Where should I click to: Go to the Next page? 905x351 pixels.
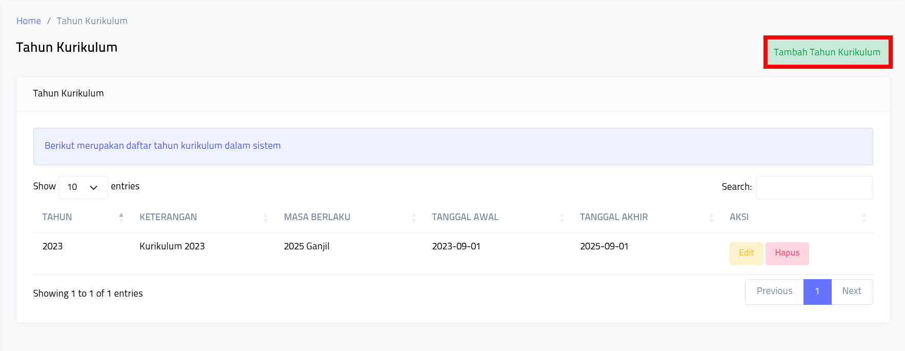[851, 291]
